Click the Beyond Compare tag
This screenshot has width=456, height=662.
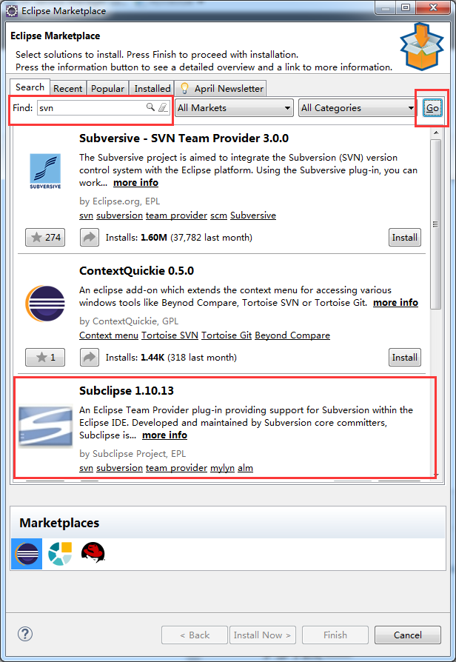click(x=292, y=335)
